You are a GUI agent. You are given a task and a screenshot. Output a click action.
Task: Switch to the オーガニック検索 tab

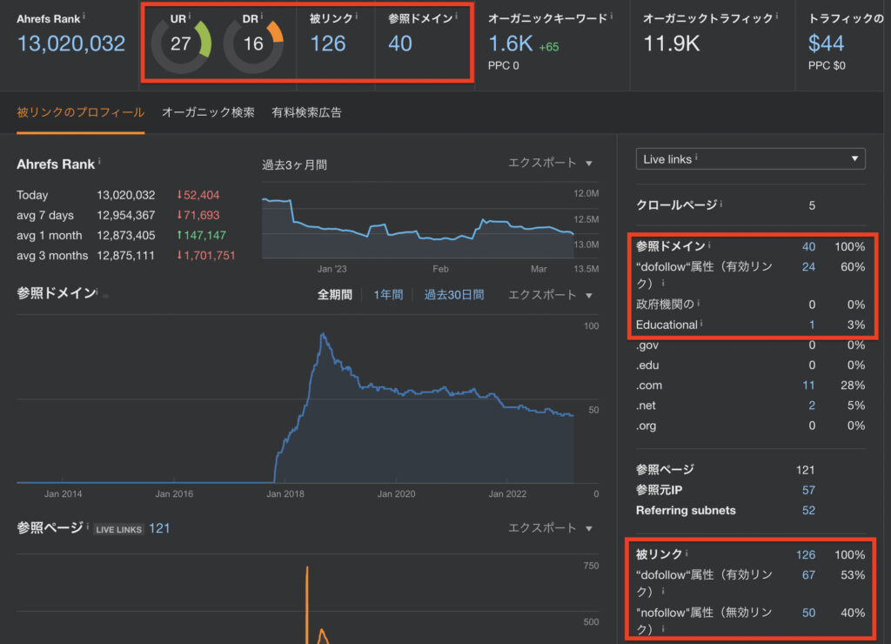tap(208, 112)
